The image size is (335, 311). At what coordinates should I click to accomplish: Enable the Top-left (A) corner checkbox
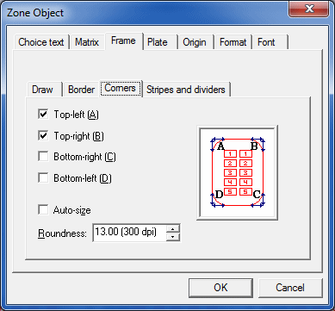click(43, 115)
